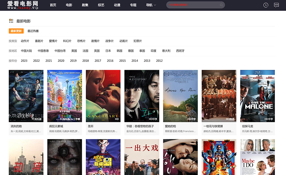286x175 pixels.
Task: Filter by genre 恐怖片
Action: pyautogui.click(x=81, y=41)
